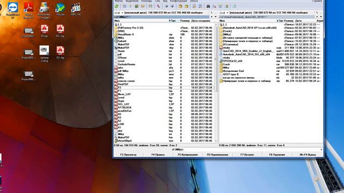Select the Project006 desktop icon
Image resolution: width=344 pixels, height=193 pixels.
pyautogui.click(x=28, y=76)
